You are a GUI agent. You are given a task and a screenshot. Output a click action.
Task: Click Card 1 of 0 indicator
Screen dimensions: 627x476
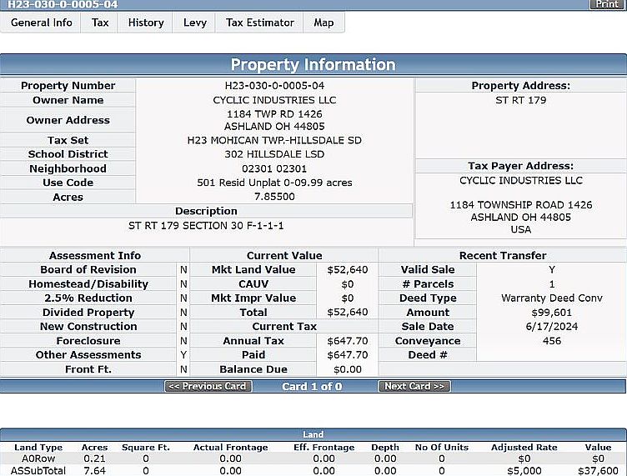[x=312, y=387]
